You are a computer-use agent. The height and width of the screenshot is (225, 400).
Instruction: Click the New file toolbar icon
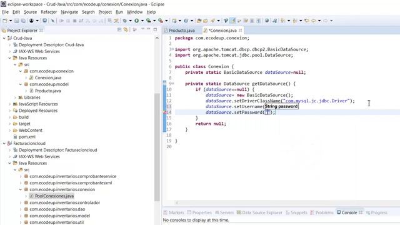click(5, 21)
